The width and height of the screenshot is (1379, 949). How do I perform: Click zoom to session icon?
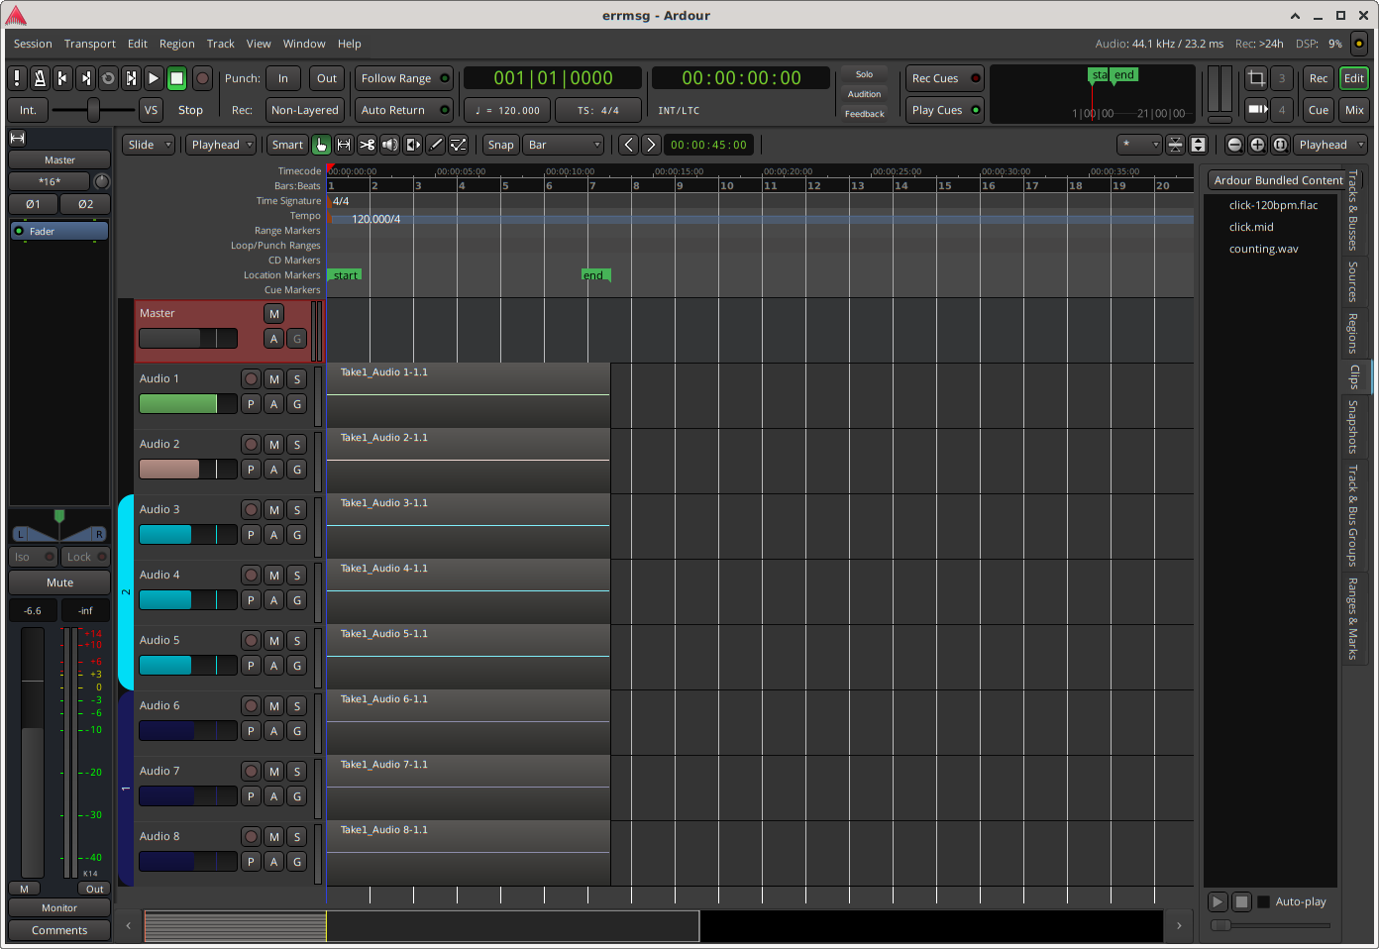pyautogui.click(x=1280, y=145)
